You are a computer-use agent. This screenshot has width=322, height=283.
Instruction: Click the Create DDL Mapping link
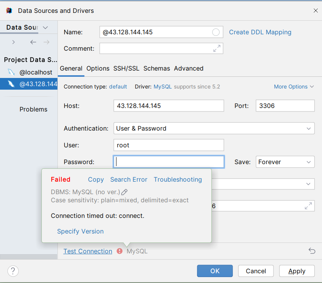[260, 32]
